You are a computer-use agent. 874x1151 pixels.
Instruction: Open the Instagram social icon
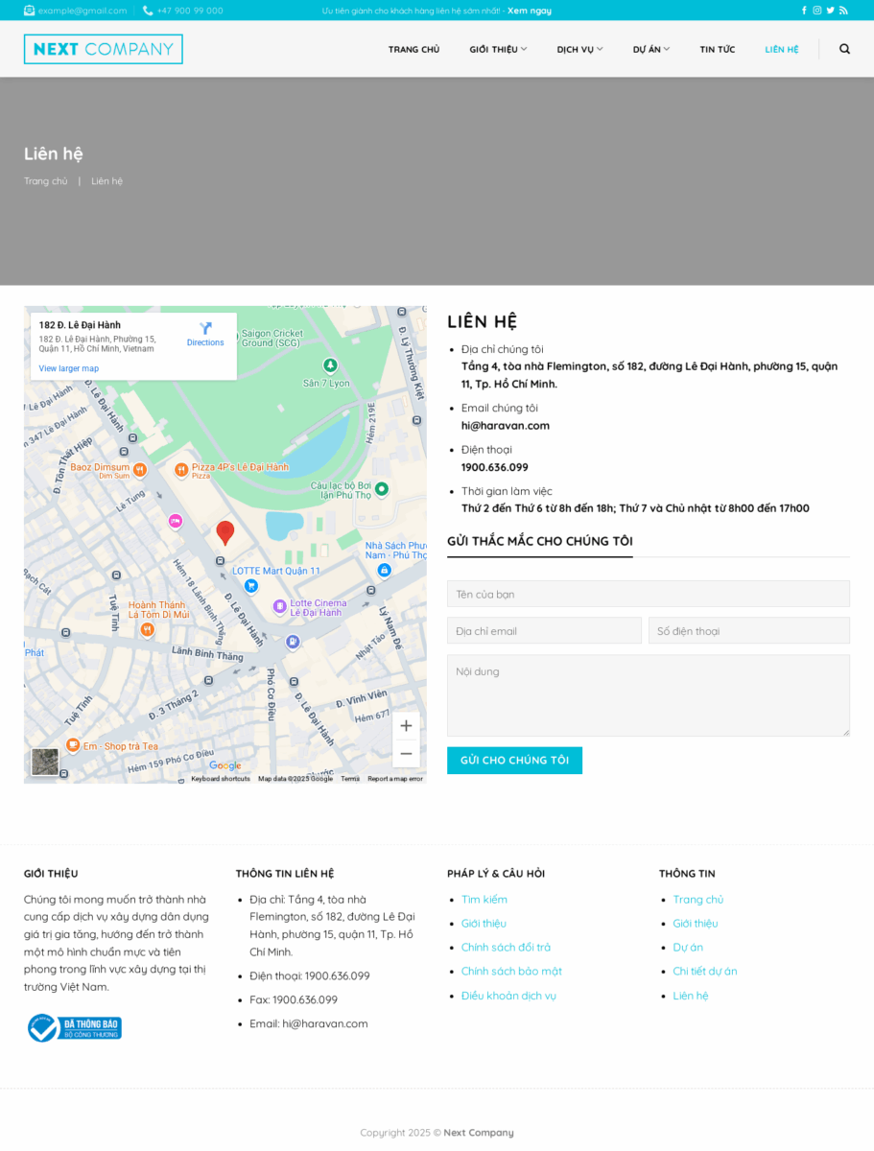(817, 11)
